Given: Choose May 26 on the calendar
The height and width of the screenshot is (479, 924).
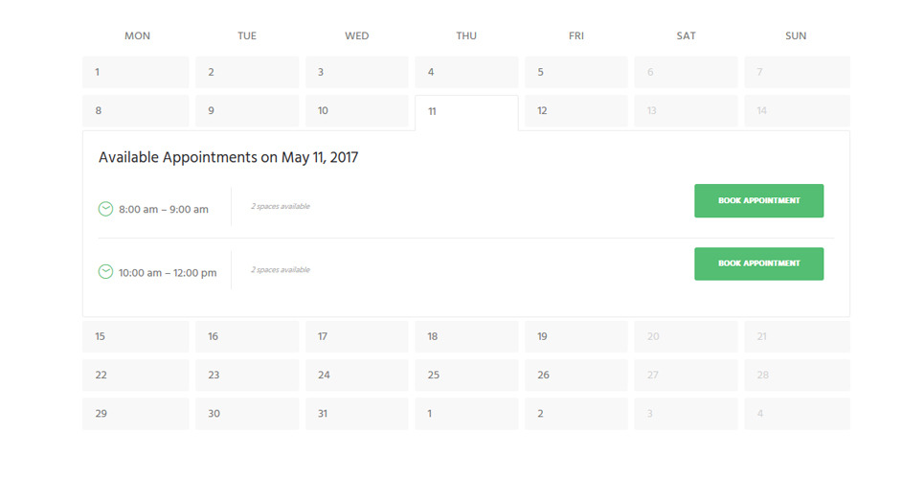Looking at the screenshot, I should 576,376.
